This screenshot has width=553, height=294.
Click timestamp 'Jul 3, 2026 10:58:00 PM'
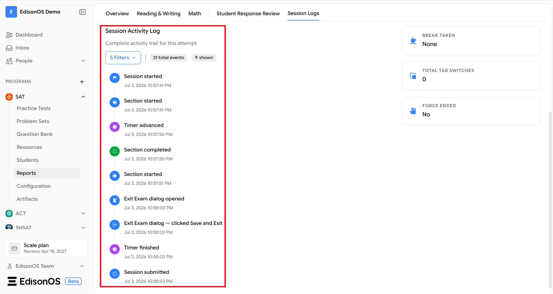click(x=149, y=208)
